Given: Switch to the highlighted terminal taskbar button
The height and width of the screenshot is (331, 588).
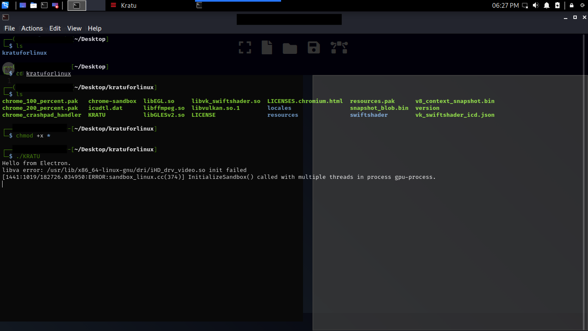Looking at the screenshot, I should point(77,6).
